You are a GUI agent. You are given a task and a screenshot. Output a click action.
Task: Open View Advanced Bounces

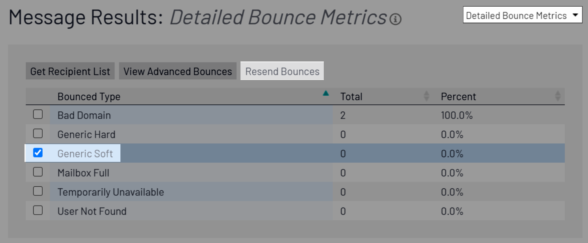click(x=178, y=72)
